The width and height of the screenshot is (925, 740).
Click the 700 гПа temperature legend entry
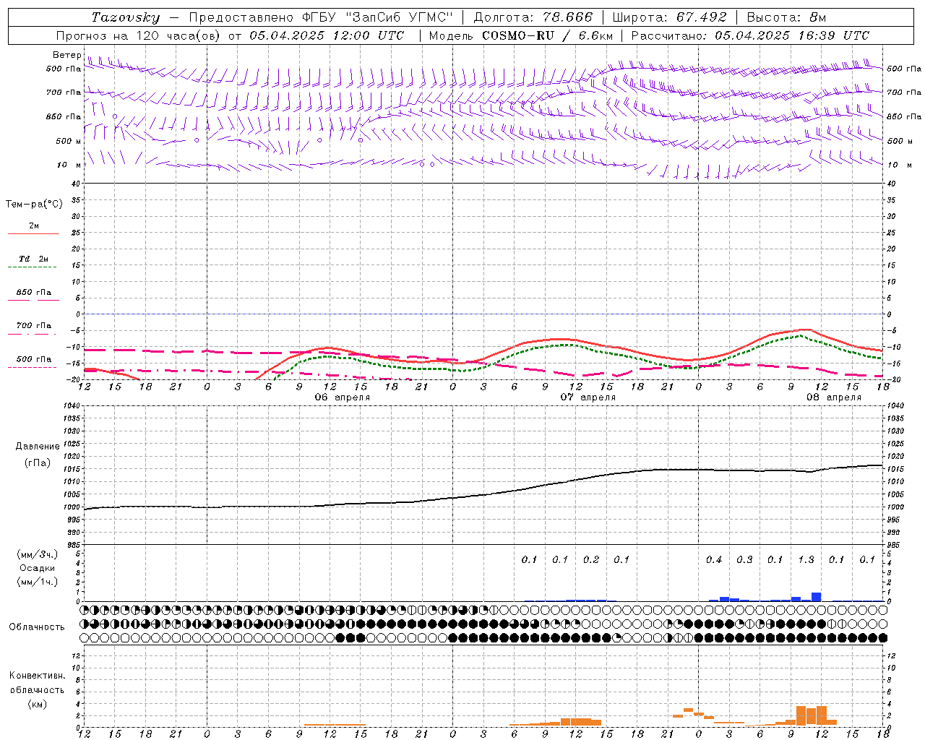tap(34, 326)
